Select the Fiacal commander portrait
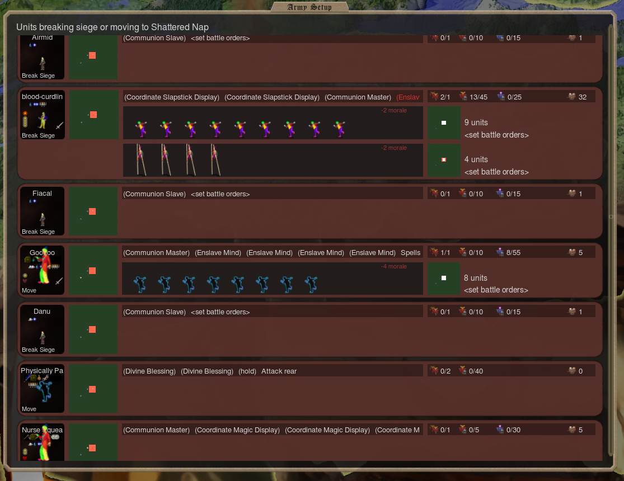624x481 pixels. (x=42, y=211)
